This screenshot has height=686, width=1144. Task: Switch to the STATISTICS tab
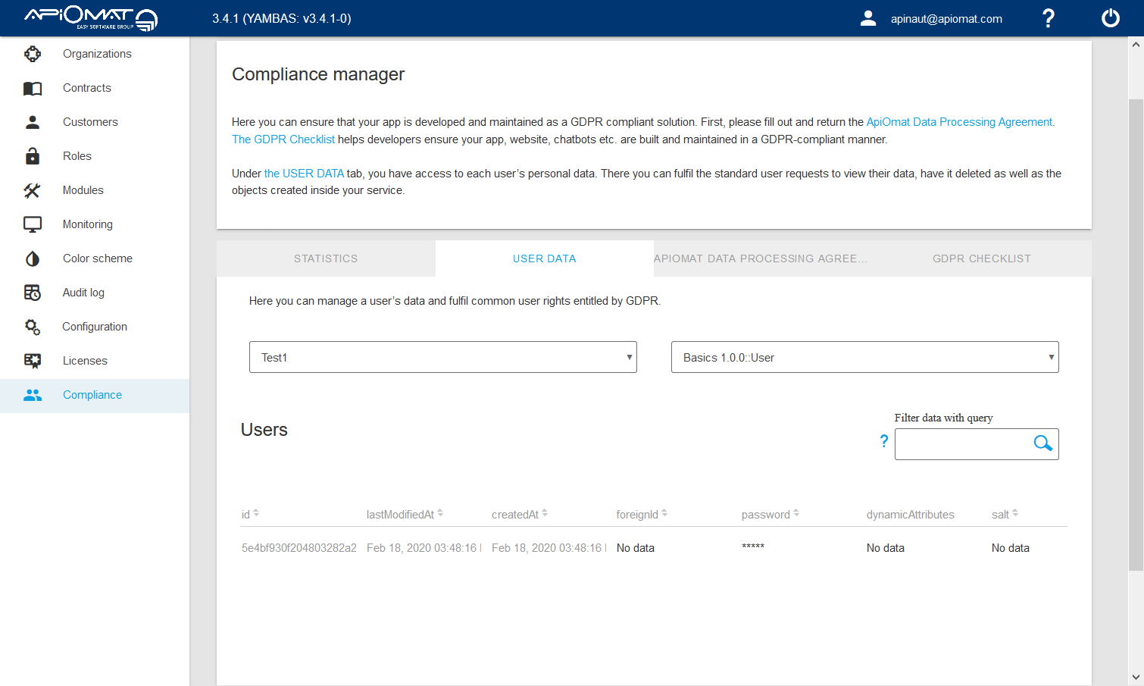[x=326, y=258]
